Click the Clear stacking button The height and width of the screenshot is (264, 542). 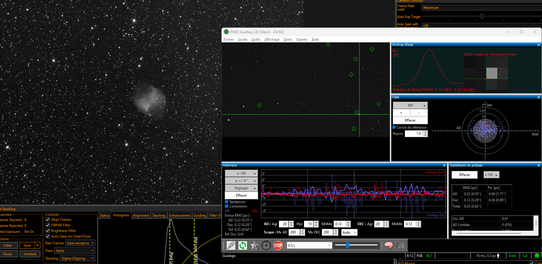tap(8, 245)
